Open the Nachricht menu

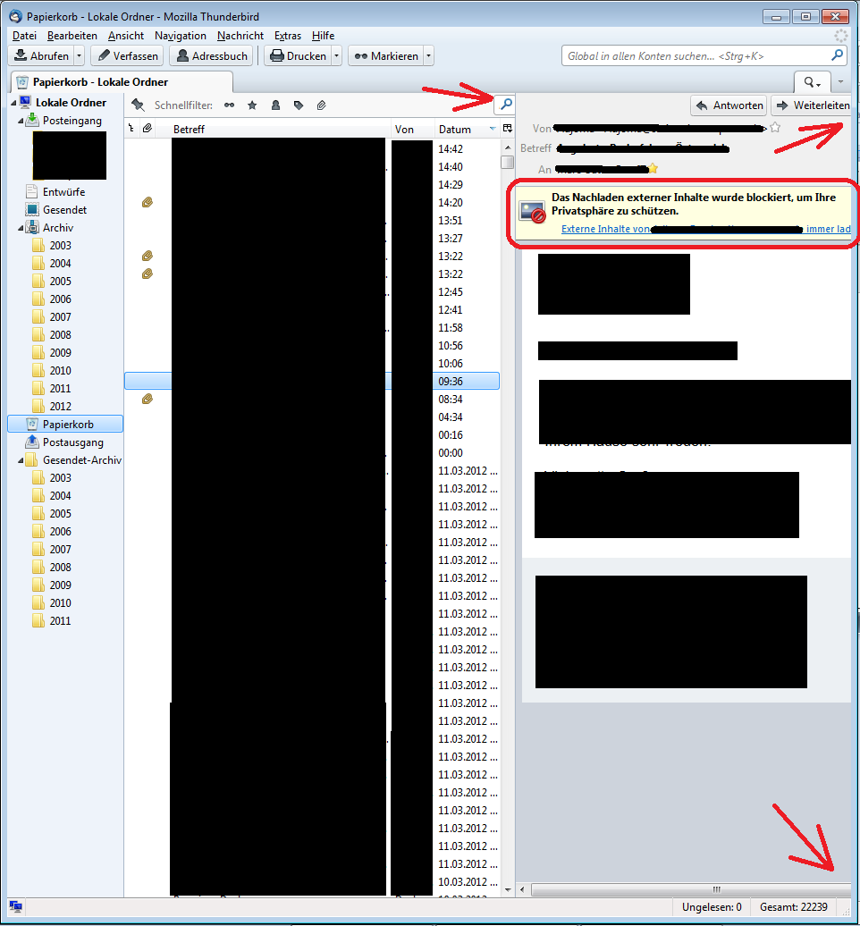click(x=240, y=36)
